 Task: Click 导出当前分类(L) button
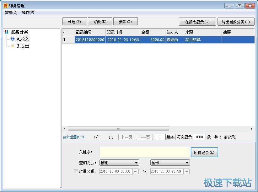click(x=236, y=22)
